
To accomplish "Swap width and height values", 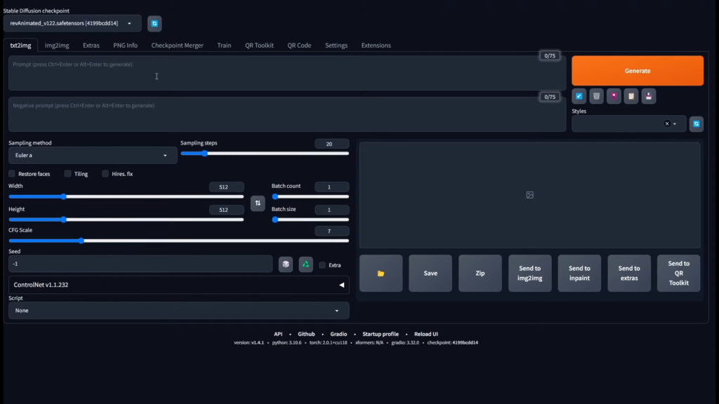I will coord(258,203).
